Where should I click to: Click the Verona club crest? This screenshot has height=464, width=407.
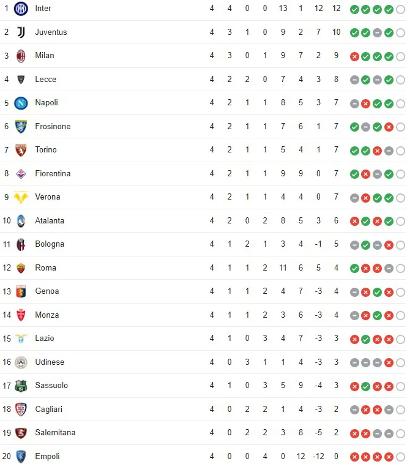[x=21, y=197]
